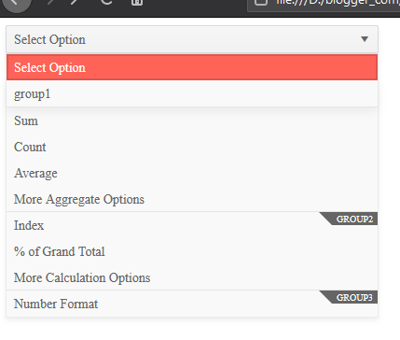Click the file URL in address bar

tap(338, 3)
